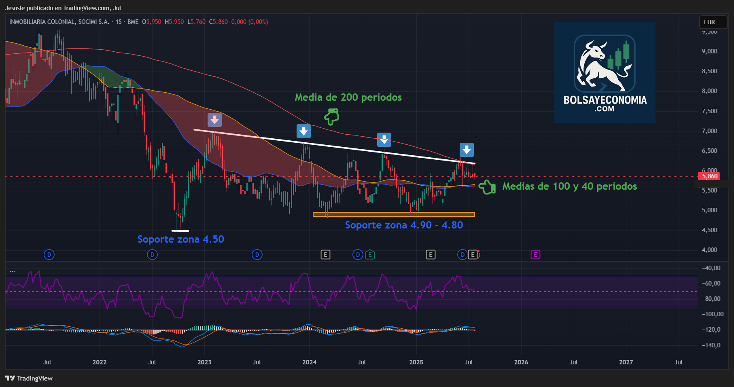This screenshot has height=387, width=734.
Task: Select the 'Soporte zona 4.50' label
Action: 180,239
